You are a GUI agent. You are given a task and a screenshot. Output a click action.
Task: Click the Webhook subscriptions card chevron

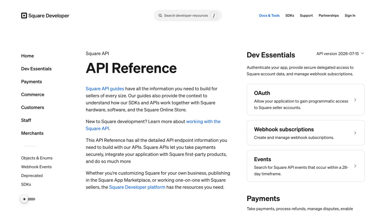(355, 133)
